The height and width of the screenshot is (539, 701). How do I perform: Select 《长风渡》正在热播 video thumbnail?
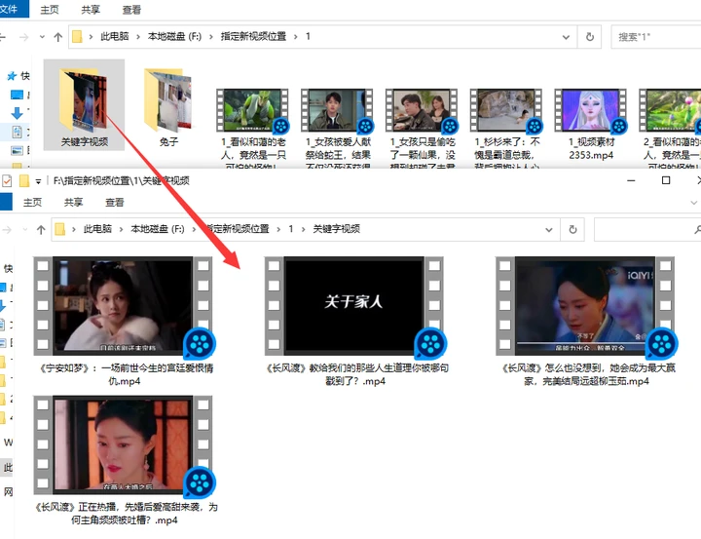click(124, 445)
